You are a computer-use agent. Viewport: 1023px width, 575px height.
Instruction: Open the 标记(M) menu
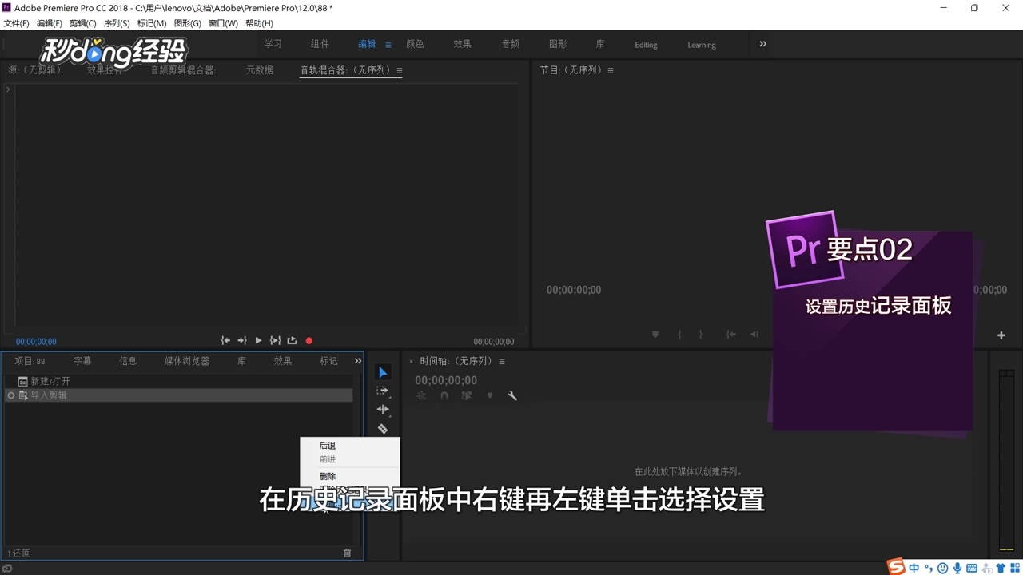(x=152, y=23)
